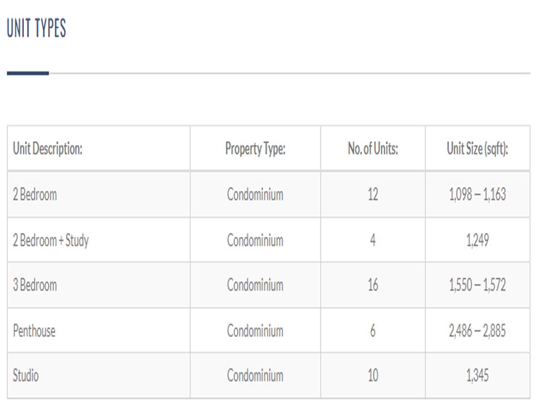Viewport: 536px width, 408px height.
Task: Select the Unit Description column header
Action: coord(48,149)
